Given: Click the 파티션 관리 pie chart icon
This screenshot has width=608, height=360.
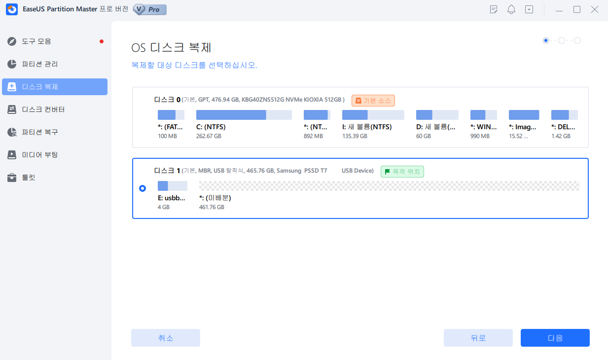Looking at the screenshot, I should coord(12,64).
